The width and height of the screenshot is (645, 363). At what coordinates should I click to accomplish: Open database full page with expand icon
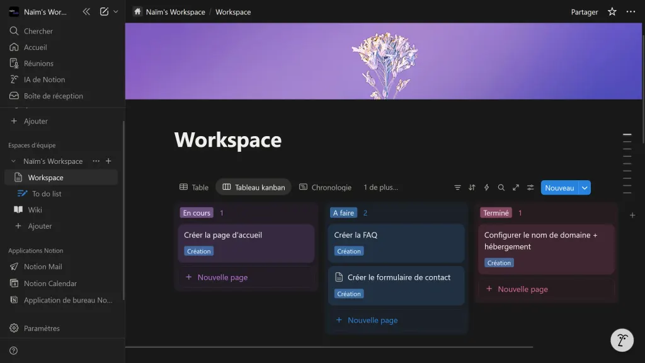pyautogui.click(x=516, y=188)
